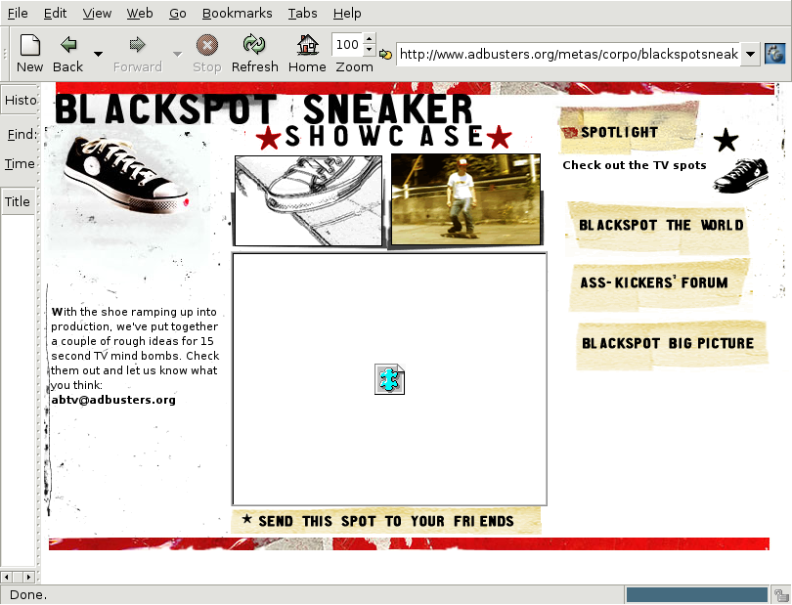Viewport: 792px width, 605px height.
Task: Click the drag handle icon left of the URL
Action: [x=385, y=55]
